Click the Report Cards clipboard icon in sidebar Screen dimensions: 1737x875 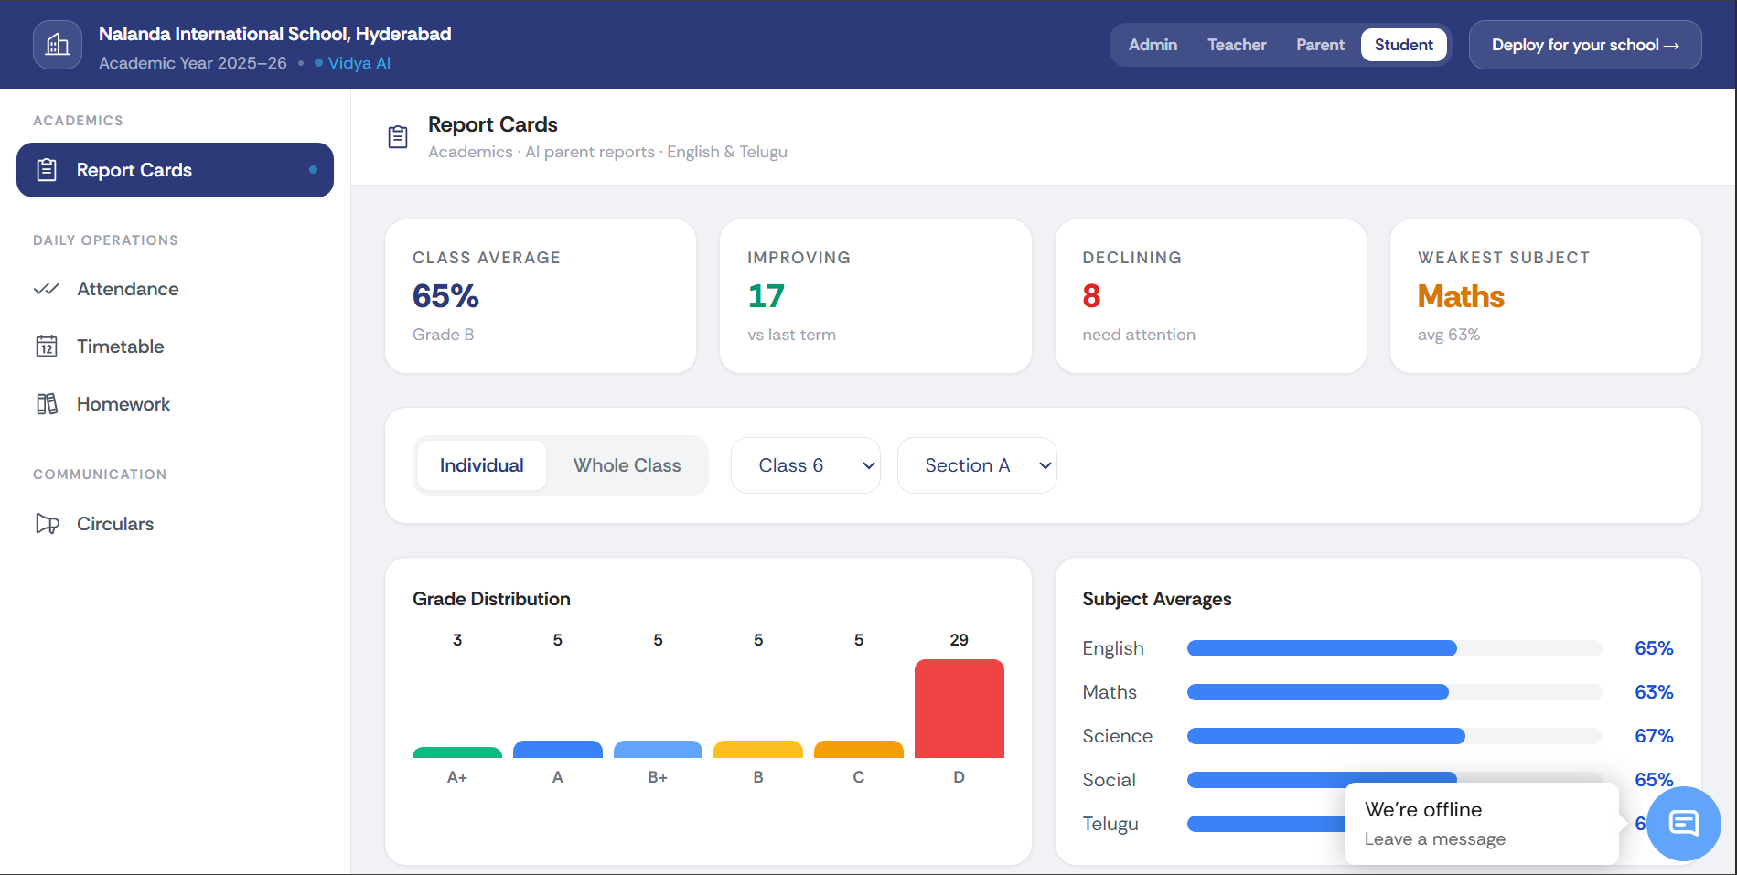click(47, 170)
